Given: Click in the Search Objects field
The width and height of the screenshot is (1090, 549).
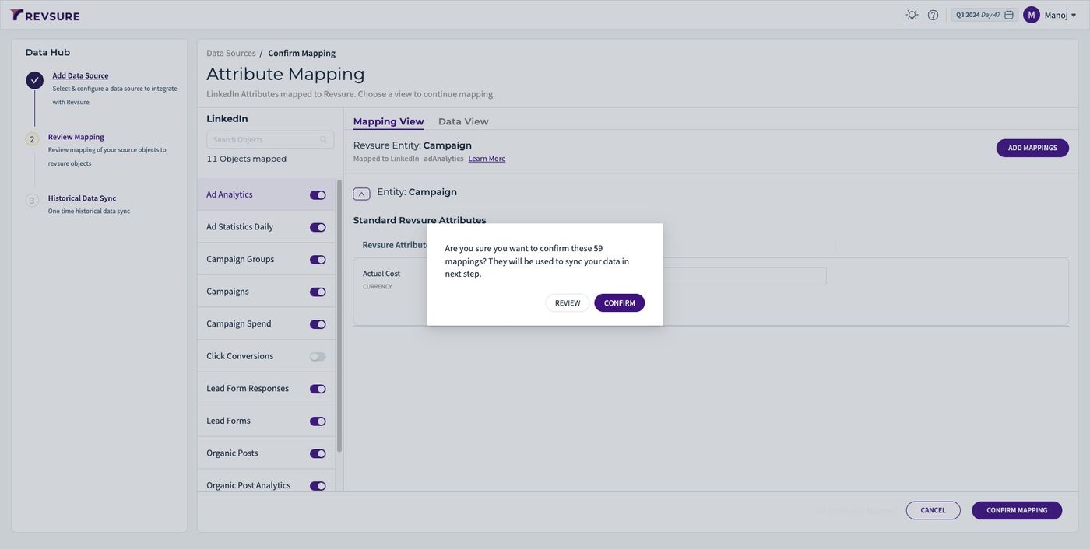Looking at the screenshot, I should click(270, 140).
